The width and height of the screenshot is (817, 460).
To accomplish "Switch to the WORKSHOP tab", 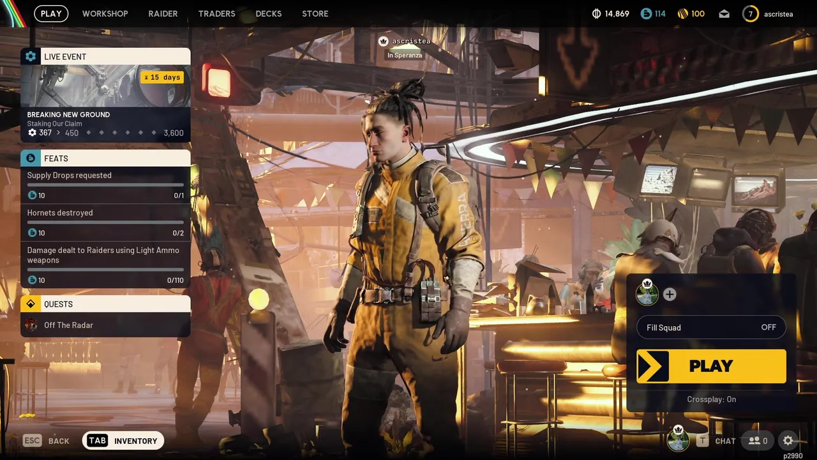I will tap(105, 13).
